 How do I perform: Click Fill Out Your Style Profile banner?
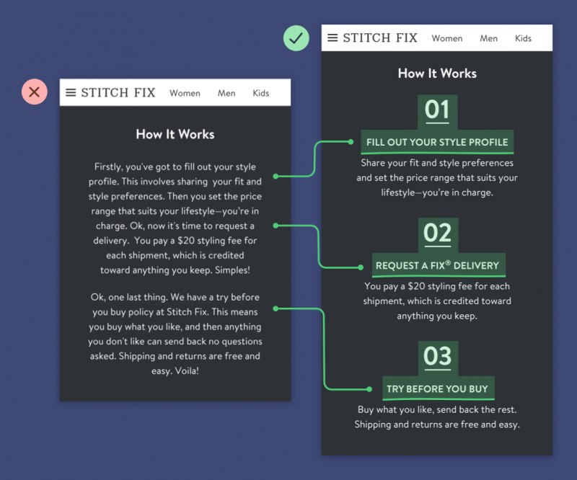click(x=437, y=142)
